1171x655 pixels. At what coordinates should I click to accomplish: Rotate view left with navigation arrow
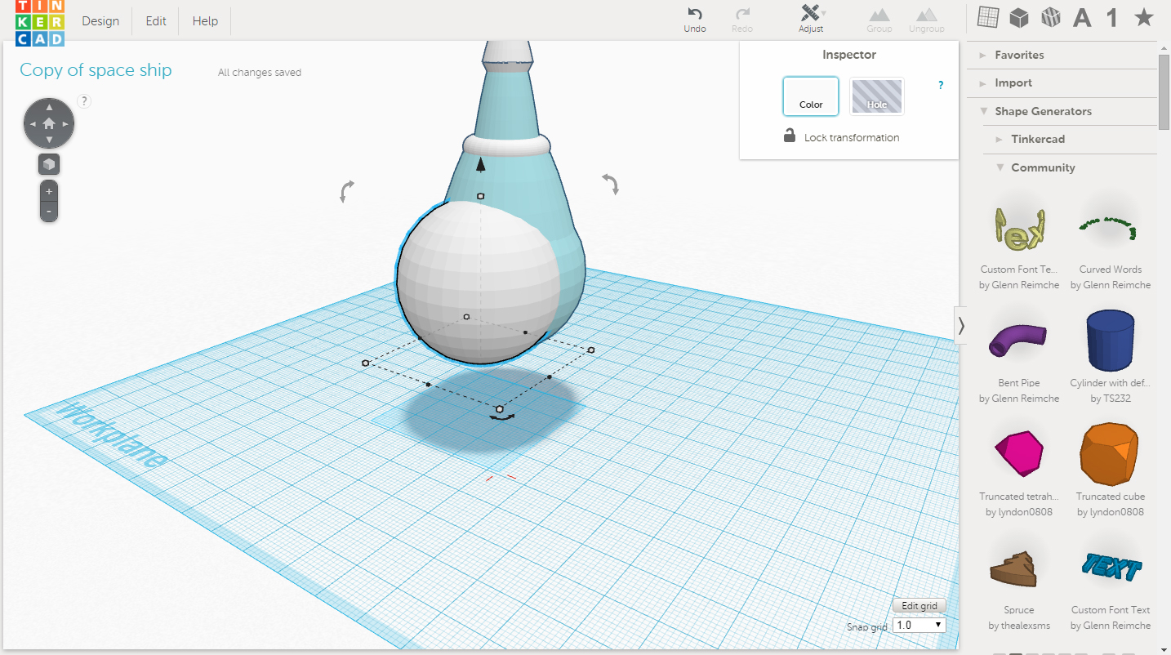pyautogui.click(x=32, y=124)
